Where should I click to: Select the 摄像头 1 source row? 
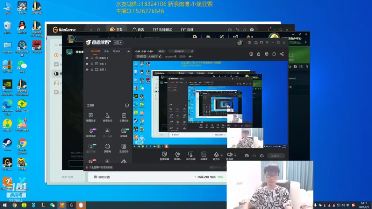click(108, 58)
